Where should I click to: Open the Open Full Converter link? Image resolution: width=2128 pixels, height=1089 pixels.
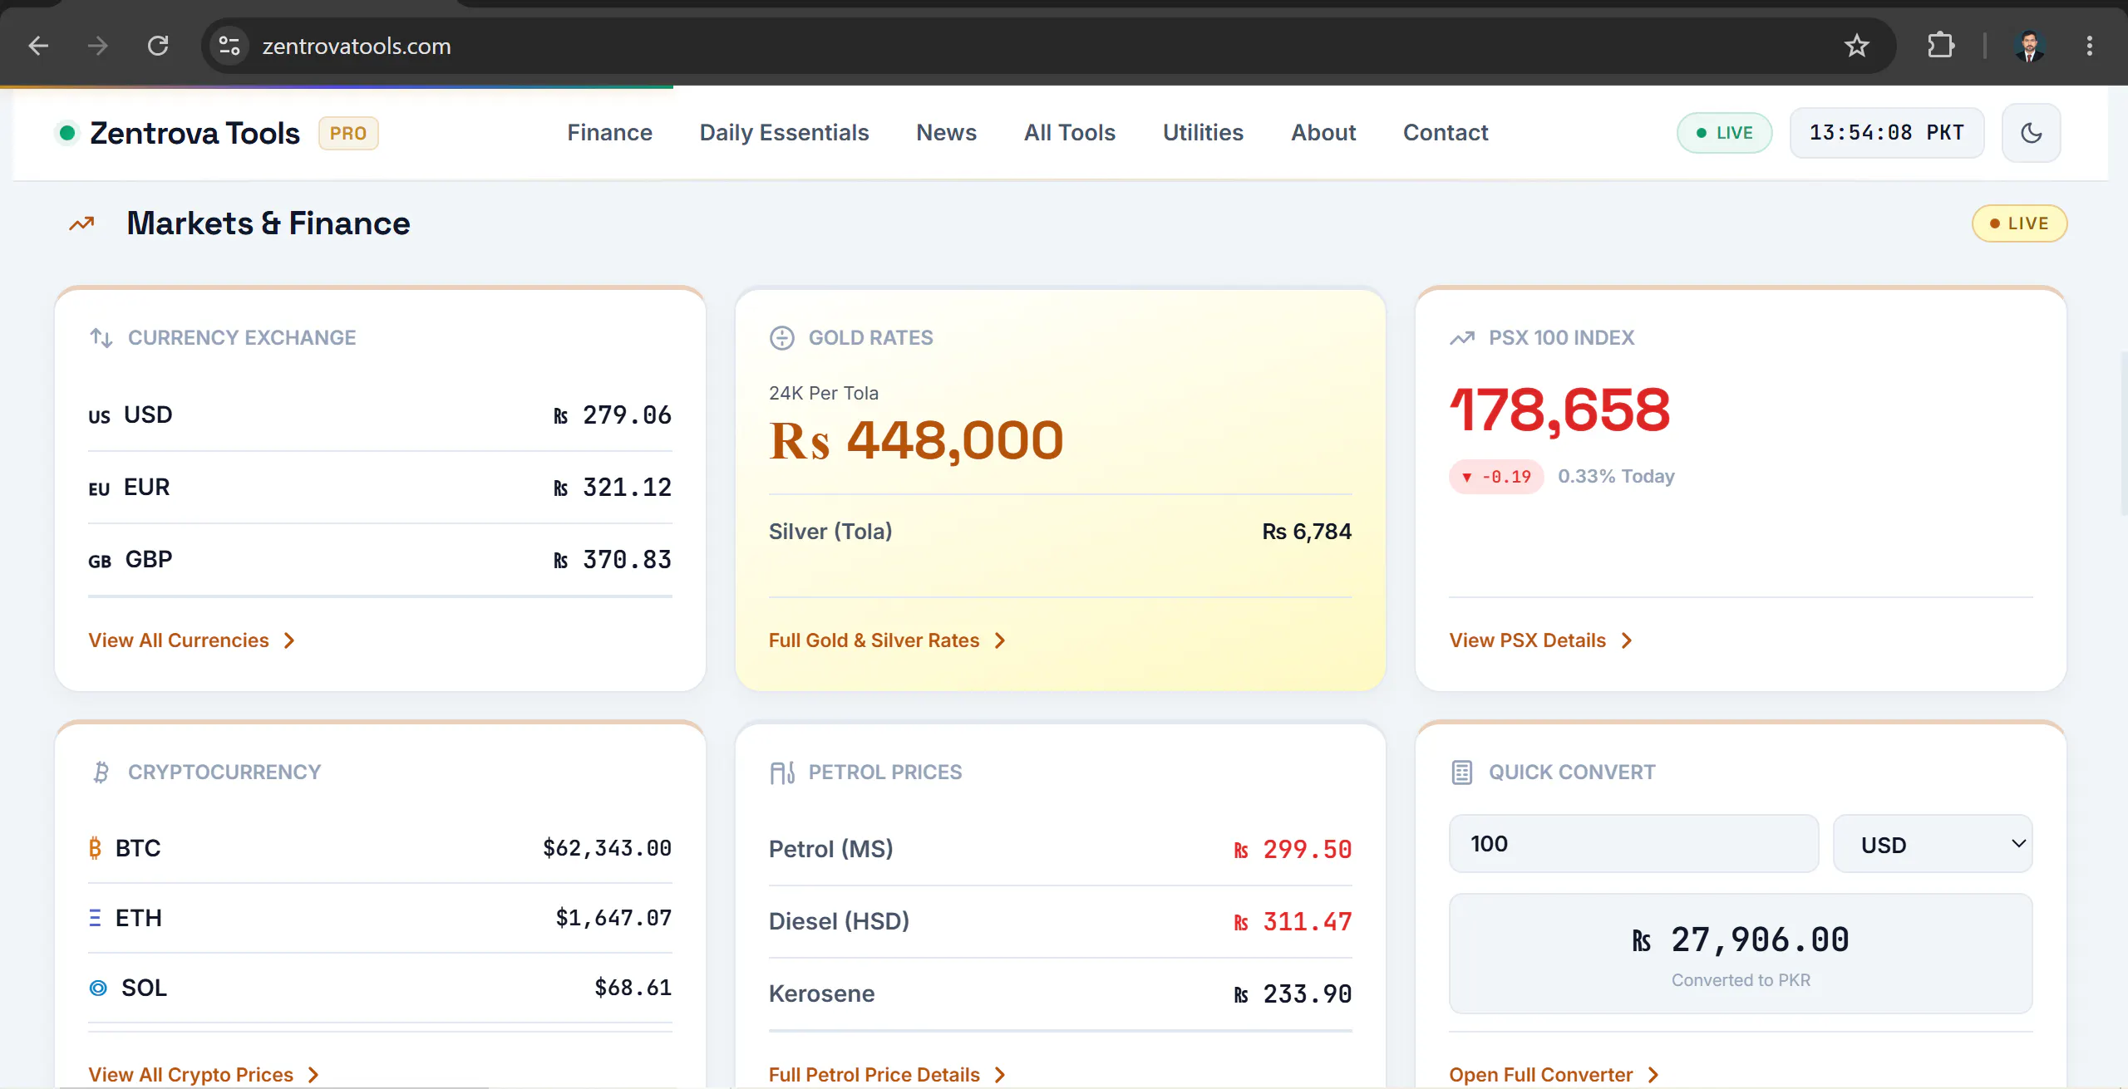coord(1554,1075)
